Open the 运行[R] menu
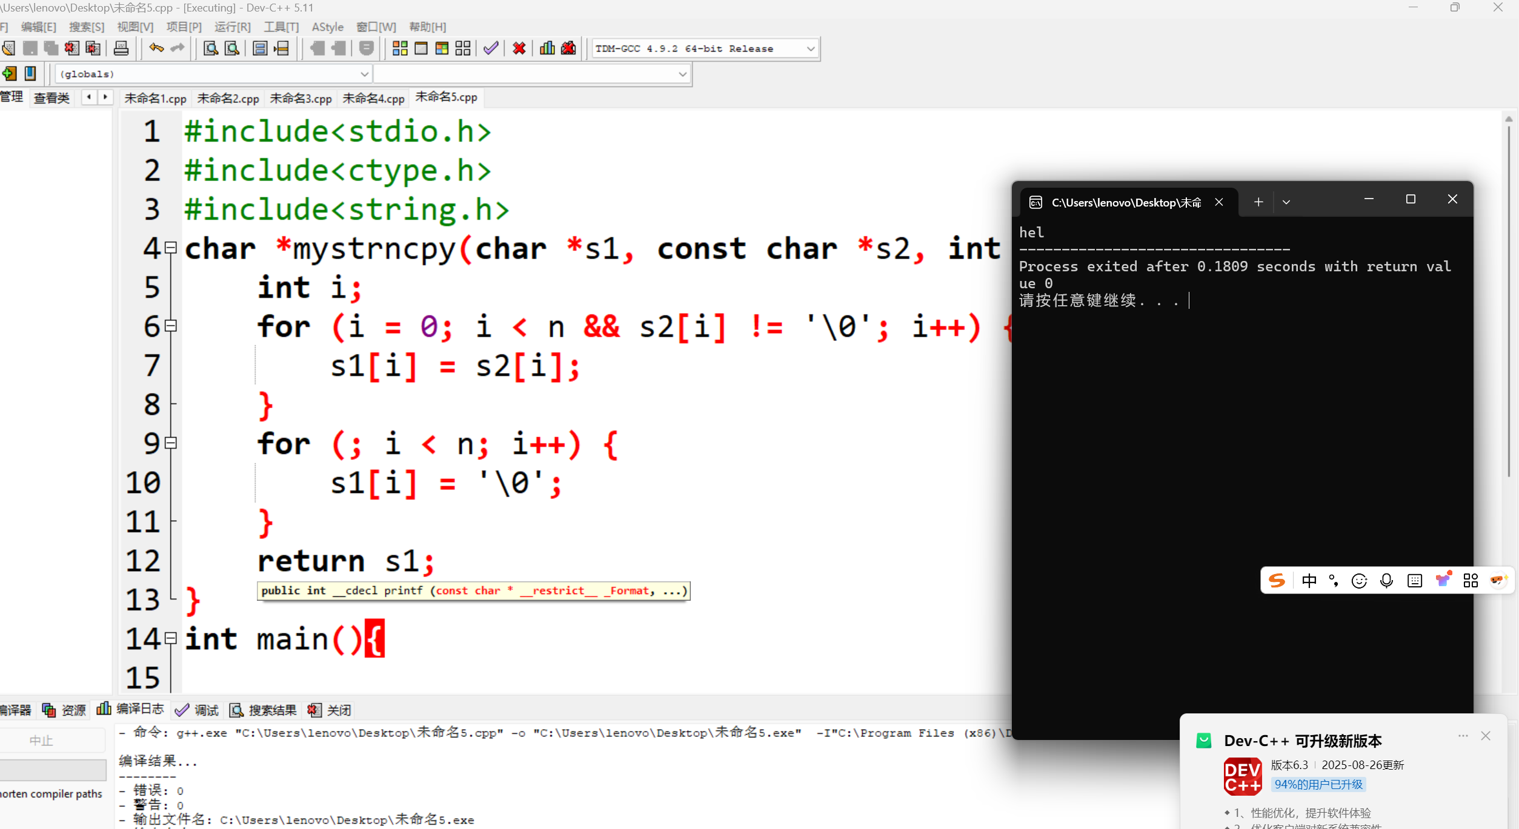This screenshot has width=1519, height=829. click(232, 27)
